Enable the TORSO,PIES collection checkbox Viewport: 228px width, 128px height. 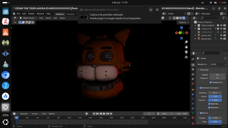coord(218,32)
